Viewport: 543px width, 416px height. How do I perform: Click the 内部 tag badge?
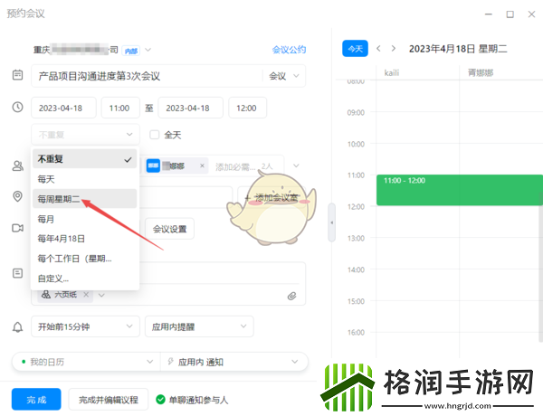tap(131, 51)
